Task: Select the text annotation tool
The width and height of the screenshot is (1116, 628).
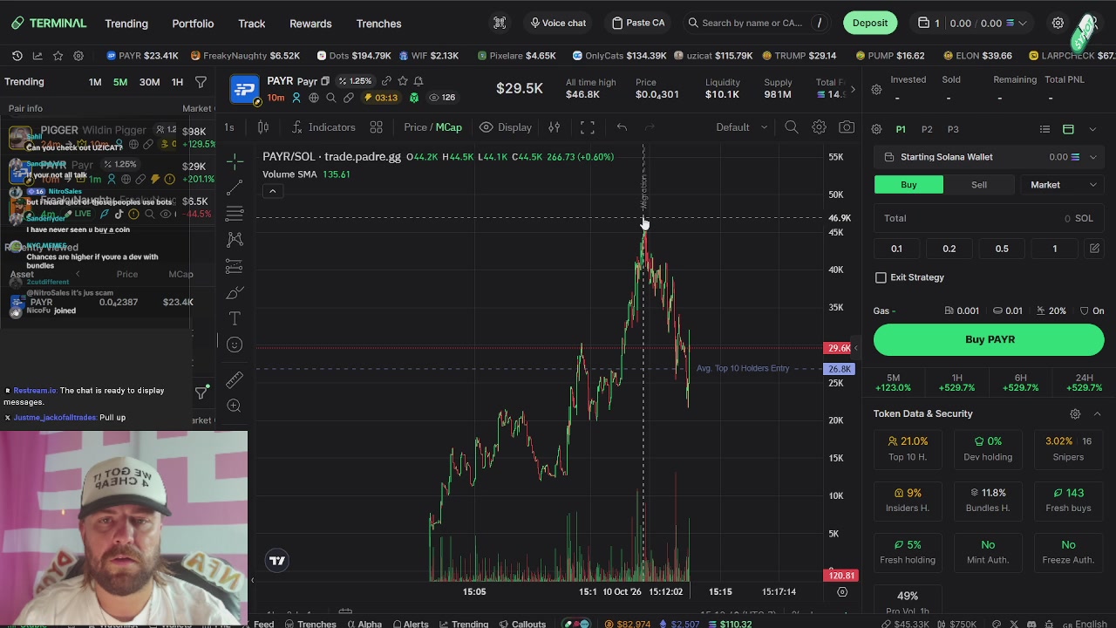Action: pyautogui.click(x=235, y=318)
